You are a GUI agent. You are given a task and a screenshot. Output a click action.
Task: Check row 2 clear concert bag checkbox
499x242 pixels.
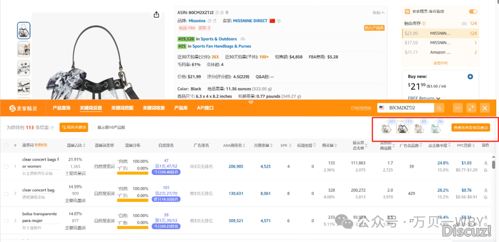6,194
